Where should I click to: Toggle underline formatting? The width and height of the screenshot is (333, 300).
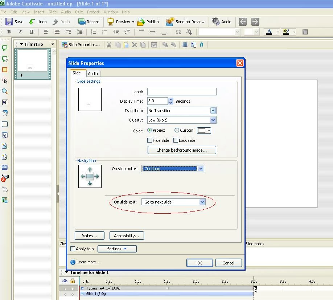[32, 32]
